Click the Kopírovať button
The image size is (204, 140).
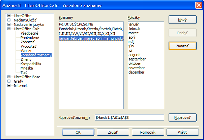[x=182, y=118]
